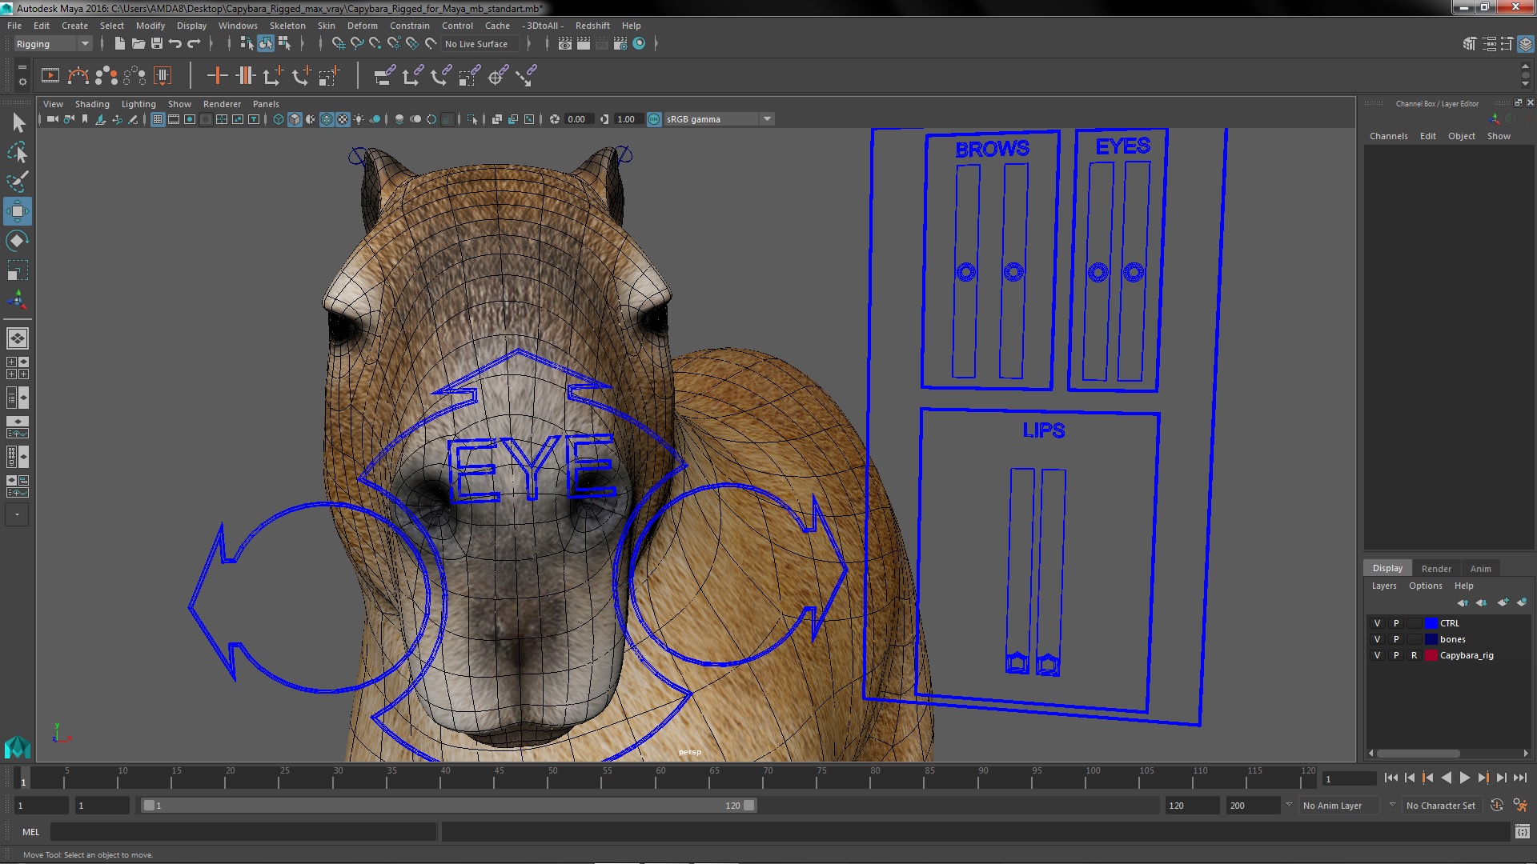This screenshot has width=1537, height=864.
Task: Redo the last action
Action: [194, 44]
